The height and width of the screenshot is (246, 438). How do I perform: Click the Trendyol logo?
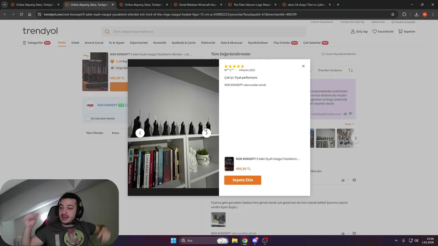point(40,31)
